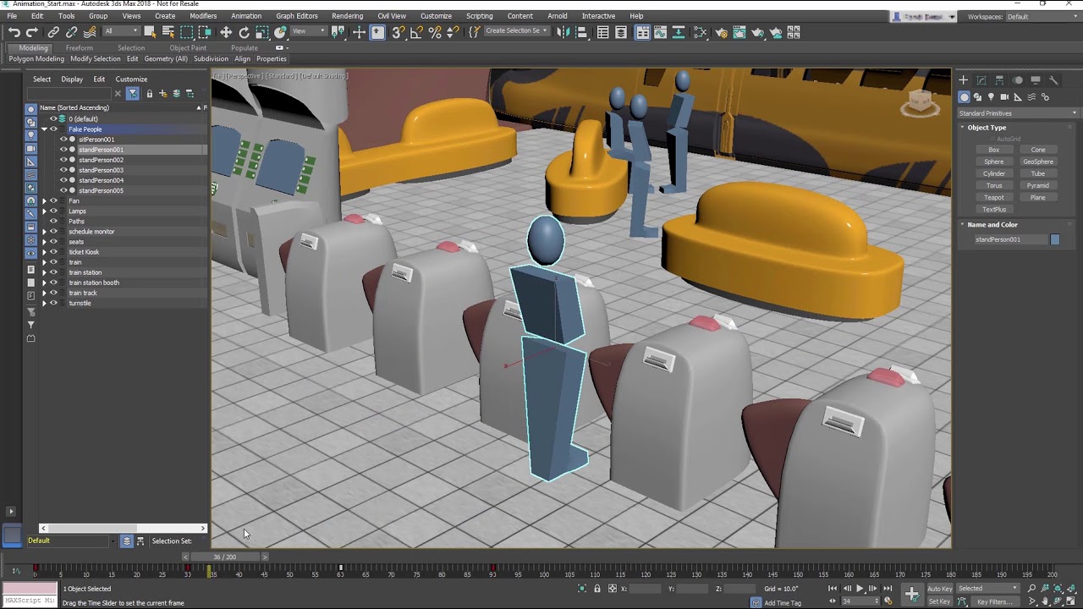1083x609 pixels.
Task: Toggle the Scene Explorer toolbar icon
Action: coord(602,32)
